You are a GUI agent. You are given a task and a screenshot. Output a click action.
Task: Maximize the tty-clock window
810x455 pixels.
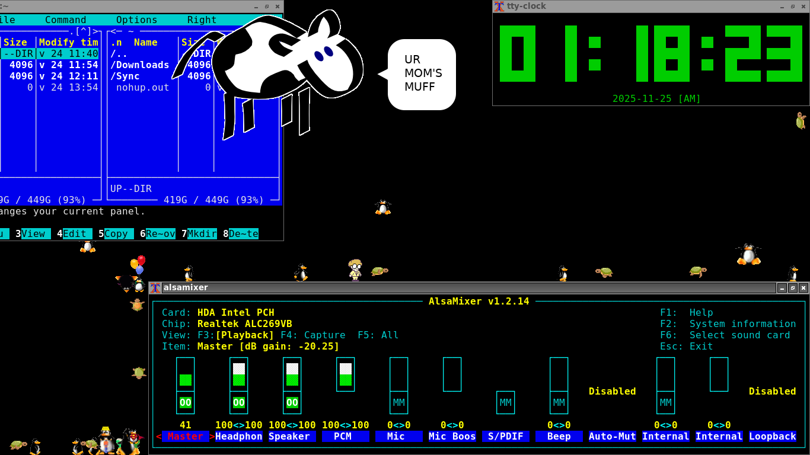pyautogui.click(x=793, y=6)
